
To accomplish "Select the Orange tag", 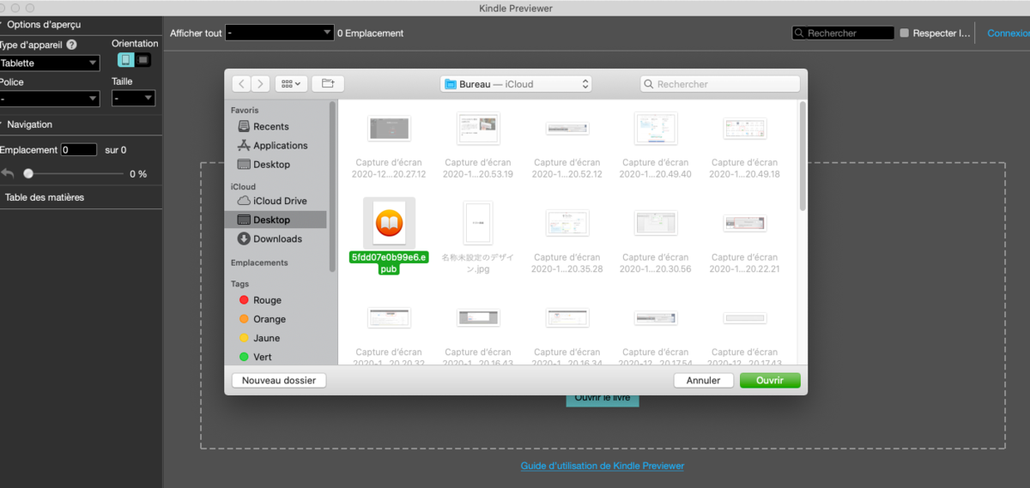I will tap(262, 319).
